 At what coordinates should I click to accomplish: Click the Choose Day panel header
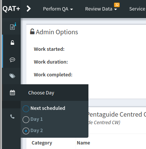point(55,93)
